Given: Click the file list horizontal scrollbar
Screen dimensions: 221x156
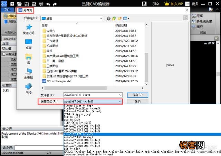Looking at the screenshot, I should point(76,88).
